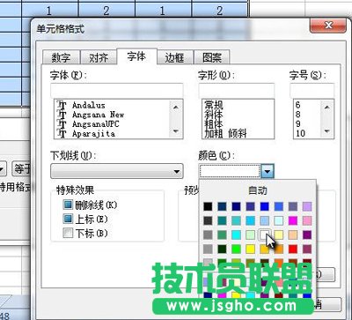Select font size 10
The height and width of the screenshot is (320, 352).
point(301,134)
